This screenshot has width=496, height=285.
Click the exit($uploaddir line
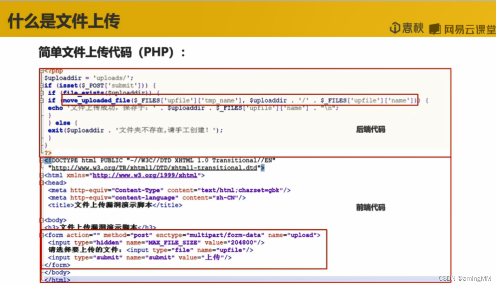point(135,130)
